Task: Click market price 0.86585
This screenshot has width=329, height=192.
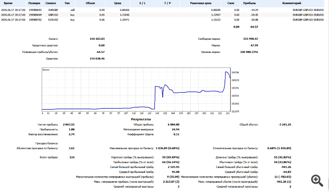Action: (x=216, y=10)
